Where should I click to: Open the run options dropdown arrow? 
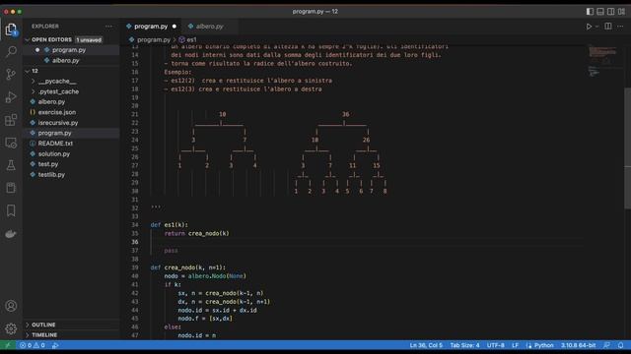(x=596, y=27)
